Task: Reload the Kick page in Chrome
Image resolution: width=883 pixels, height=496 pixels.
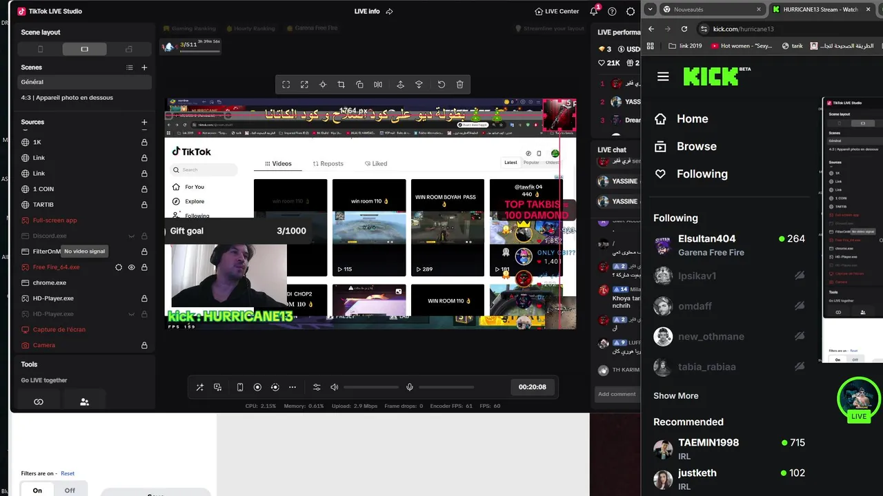Action: 684,29
